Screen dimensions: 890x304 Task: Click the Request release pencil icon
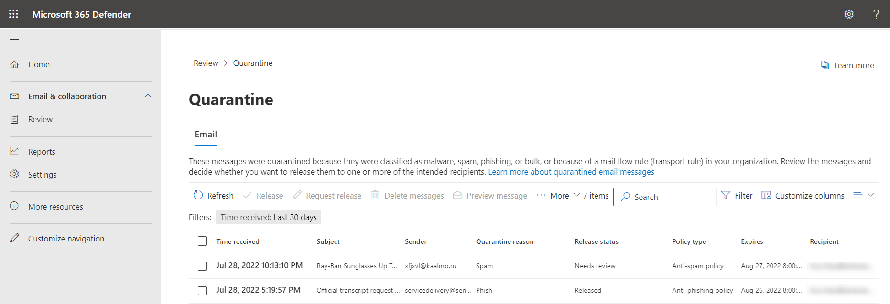[x=297, y=195]
